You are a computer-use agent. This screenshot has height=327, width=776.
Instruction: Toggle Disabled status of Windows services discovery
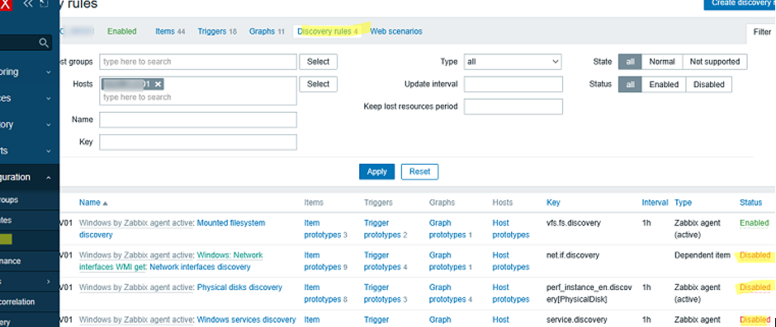click(755, 320)
